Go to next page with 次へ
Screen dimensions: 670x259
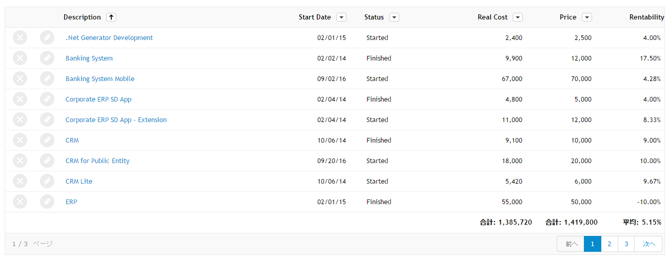[649, 244]
